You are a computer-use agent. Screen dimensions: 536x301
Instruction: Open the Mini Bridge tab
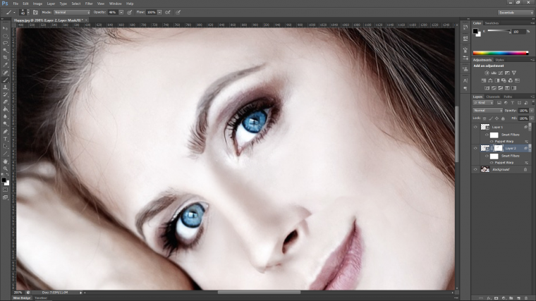[x=22, y=298]
